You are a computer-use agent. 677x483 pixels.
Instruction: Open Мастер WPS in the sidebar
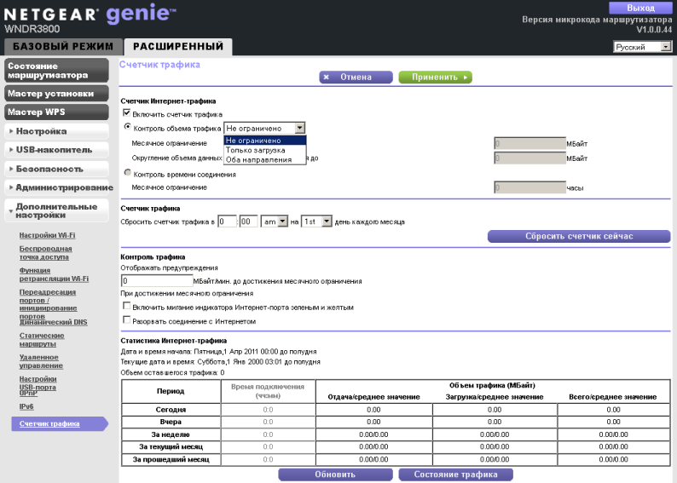56,112
